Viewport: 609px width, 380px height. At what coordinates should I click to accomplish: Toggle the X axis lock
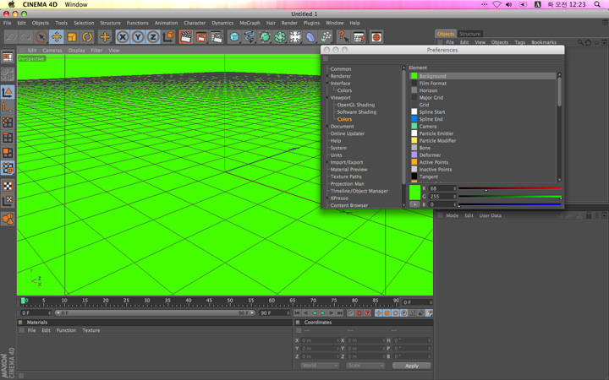(x=123, y=37)
